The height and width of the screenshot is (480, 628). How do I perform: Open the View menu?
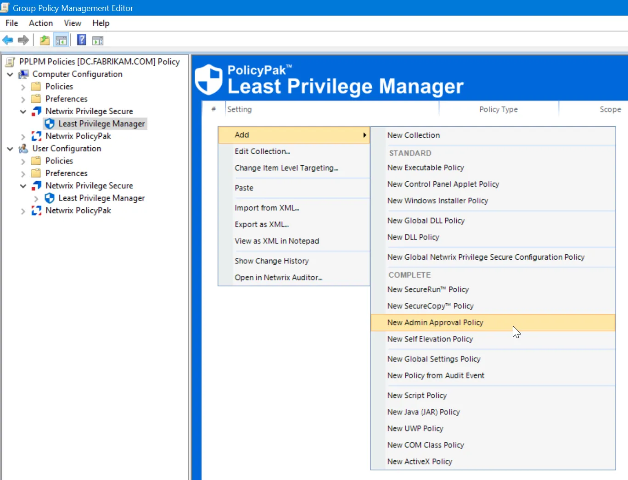click(x=72, y=23)
